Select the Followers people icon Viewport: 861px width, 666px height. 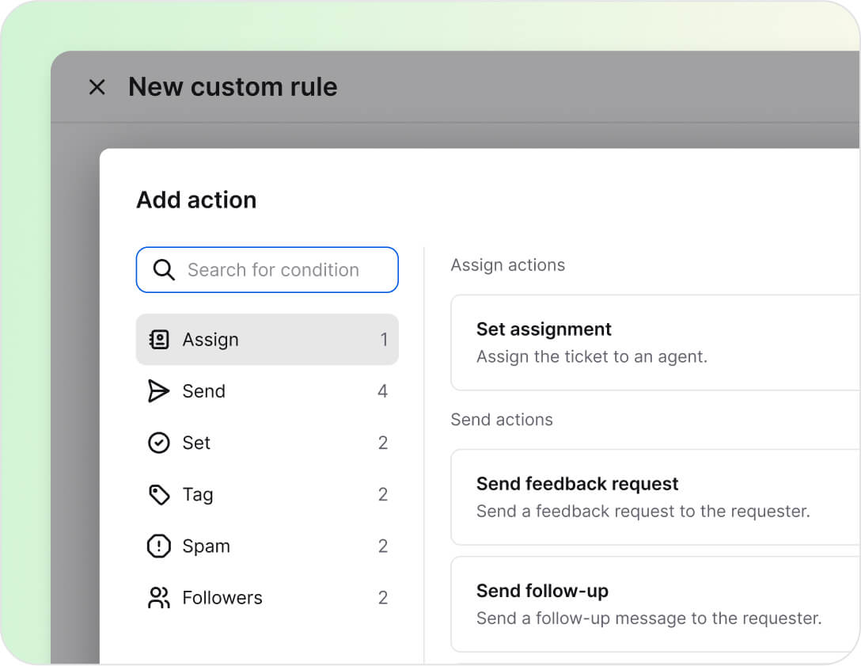[x=159, y=598]
